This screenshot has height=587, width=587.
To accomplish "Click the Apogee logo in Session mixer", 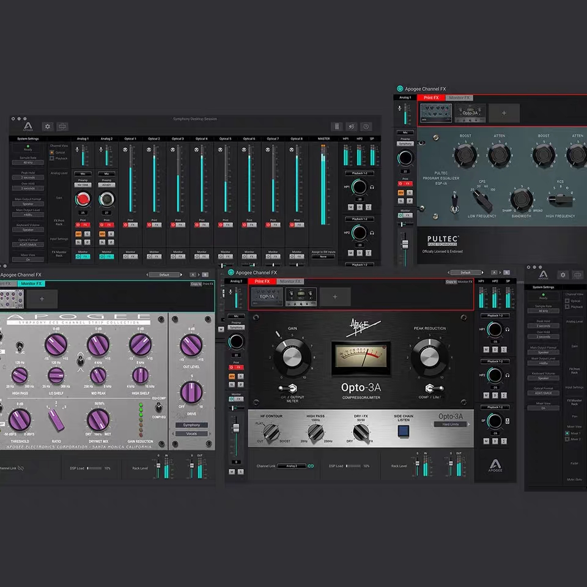I will (x=28, y=127).
